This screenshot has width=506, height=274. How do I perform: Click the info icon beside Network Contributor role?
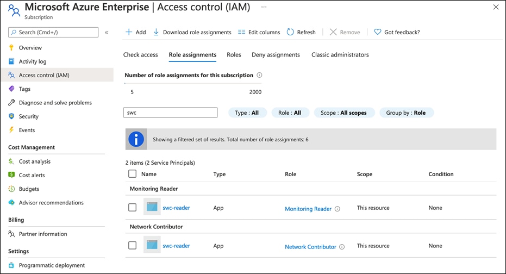tap(342, 247)
